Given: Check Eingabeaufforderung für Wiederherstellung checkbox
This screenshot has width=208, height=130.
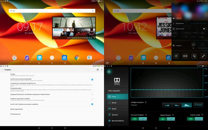Looking at the screenshot, I should [92, 94].
